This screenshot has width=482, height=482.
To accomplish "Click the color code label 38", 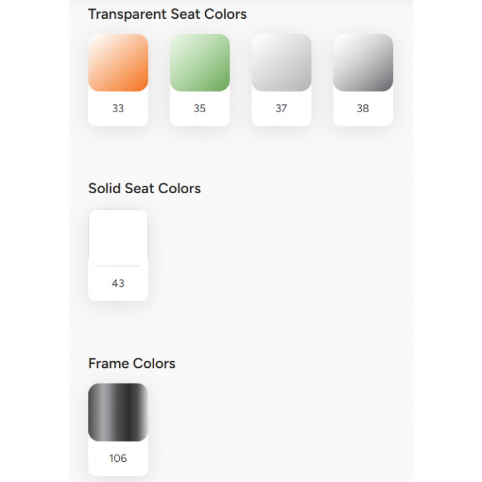I will click(x=363, y=108).
